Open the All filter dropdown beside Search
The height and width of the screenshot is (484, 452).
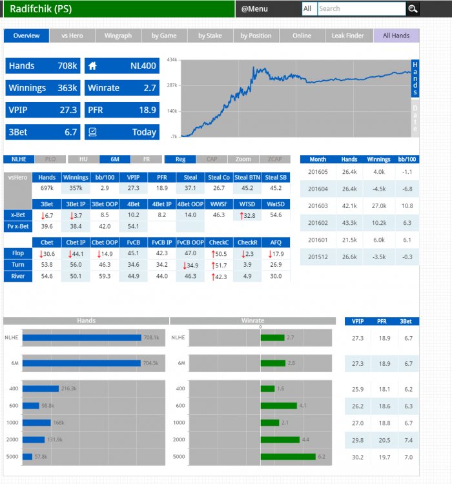coord(309,8)
